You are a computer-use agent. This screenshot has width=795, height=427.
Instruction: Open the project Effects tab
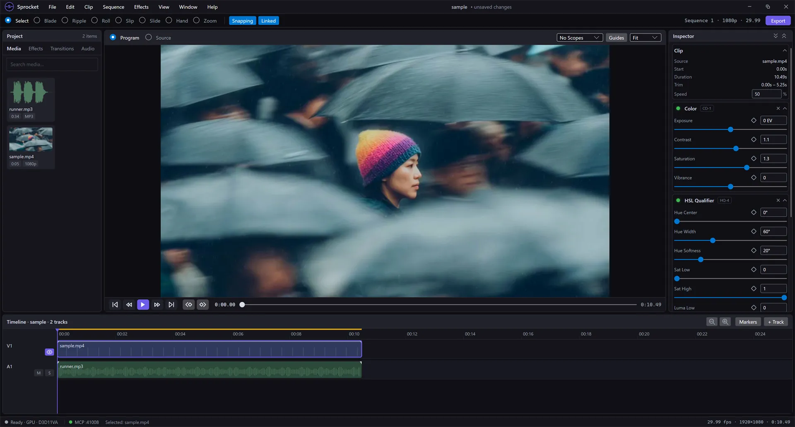36,48
